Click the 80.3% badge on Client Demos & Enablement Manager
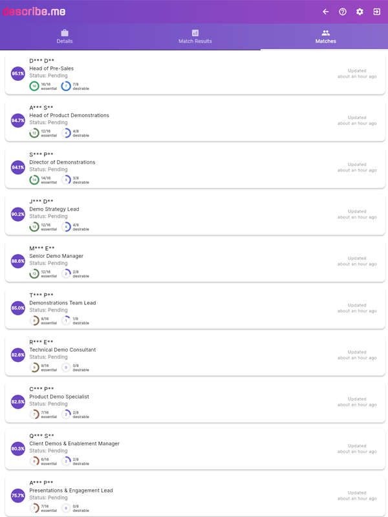388x517 pixels. (17, 448)
